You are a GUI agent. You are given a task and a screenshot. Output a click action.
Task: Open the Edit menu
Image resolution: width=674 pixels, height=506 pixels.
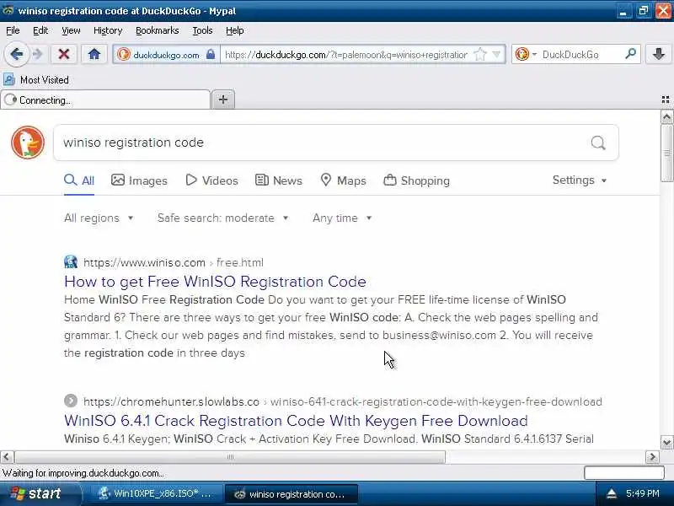coord(40,30)
